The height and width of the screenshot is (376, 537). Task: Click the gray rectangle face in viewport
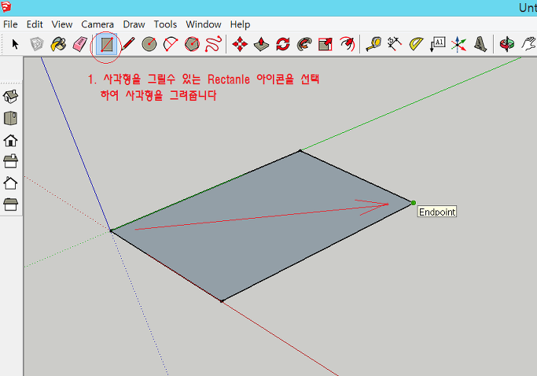[x=262, y=227]
